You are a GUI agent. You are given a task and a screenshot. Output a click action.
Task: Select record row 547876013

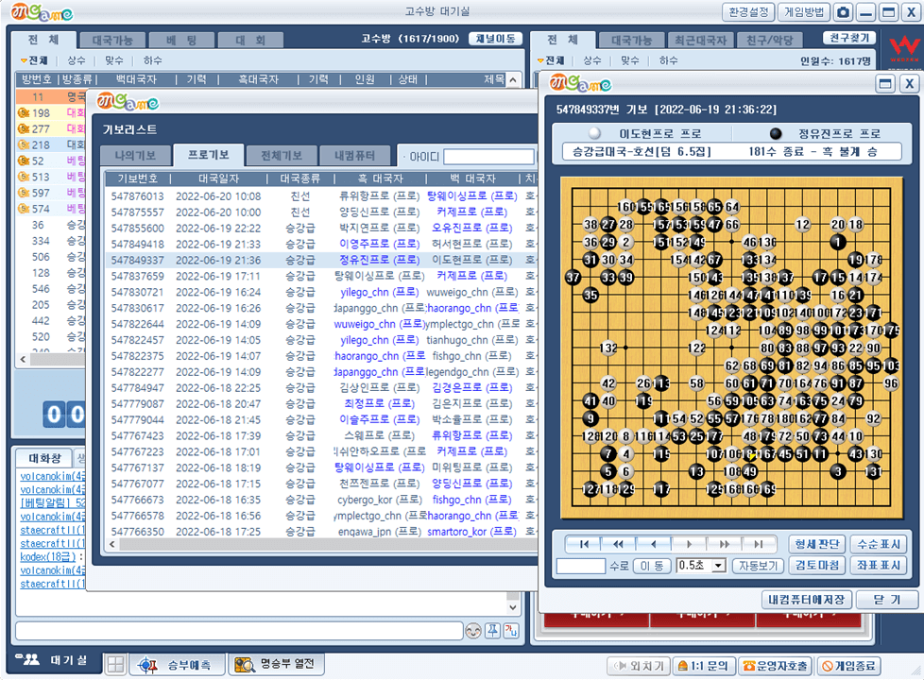point(320,195)
